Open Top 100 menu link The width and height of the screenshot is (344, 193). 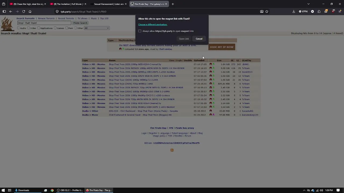pyautogui.click(x=104, y=18)
